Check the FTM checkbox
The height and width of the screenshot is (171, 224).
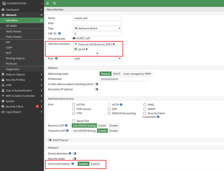[x=74, y=113]
